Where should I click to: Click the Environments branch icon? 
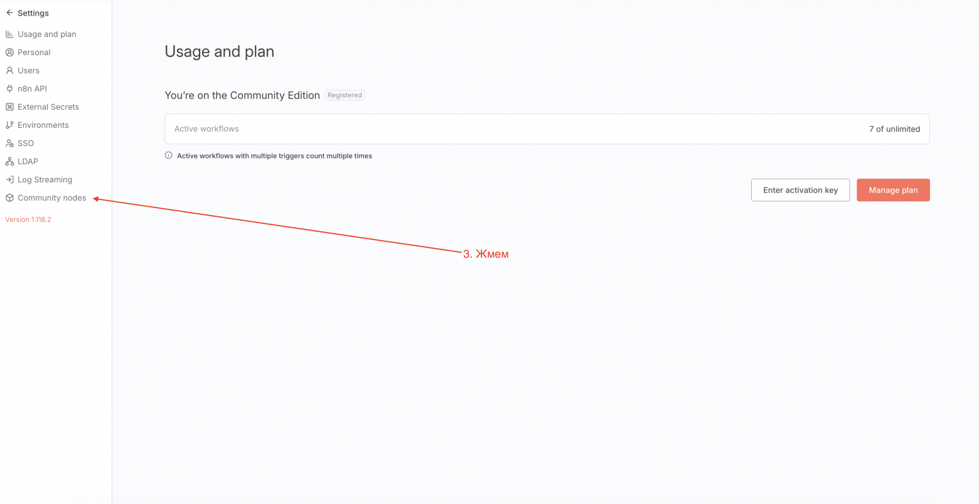coord(9,125)
